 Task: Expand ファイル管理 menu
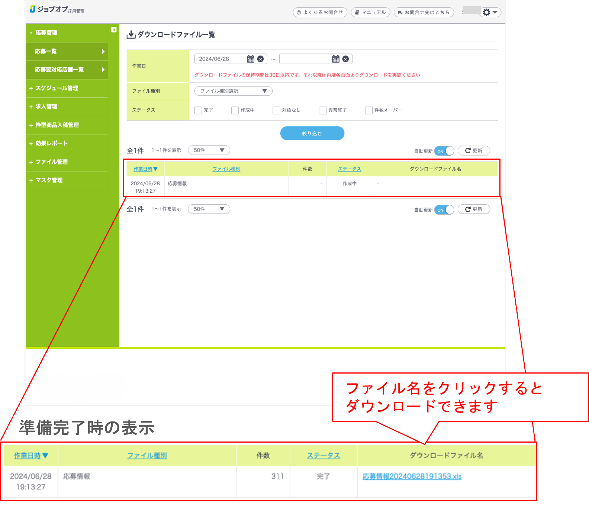tap(67, 162)
